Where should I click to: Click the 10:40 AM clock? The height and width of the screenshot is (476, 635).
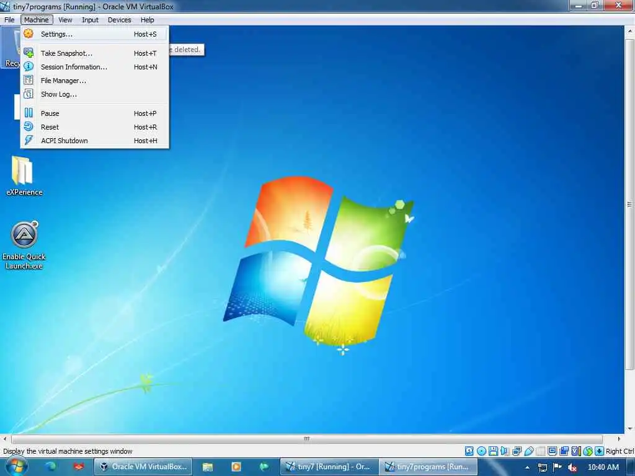603,467
